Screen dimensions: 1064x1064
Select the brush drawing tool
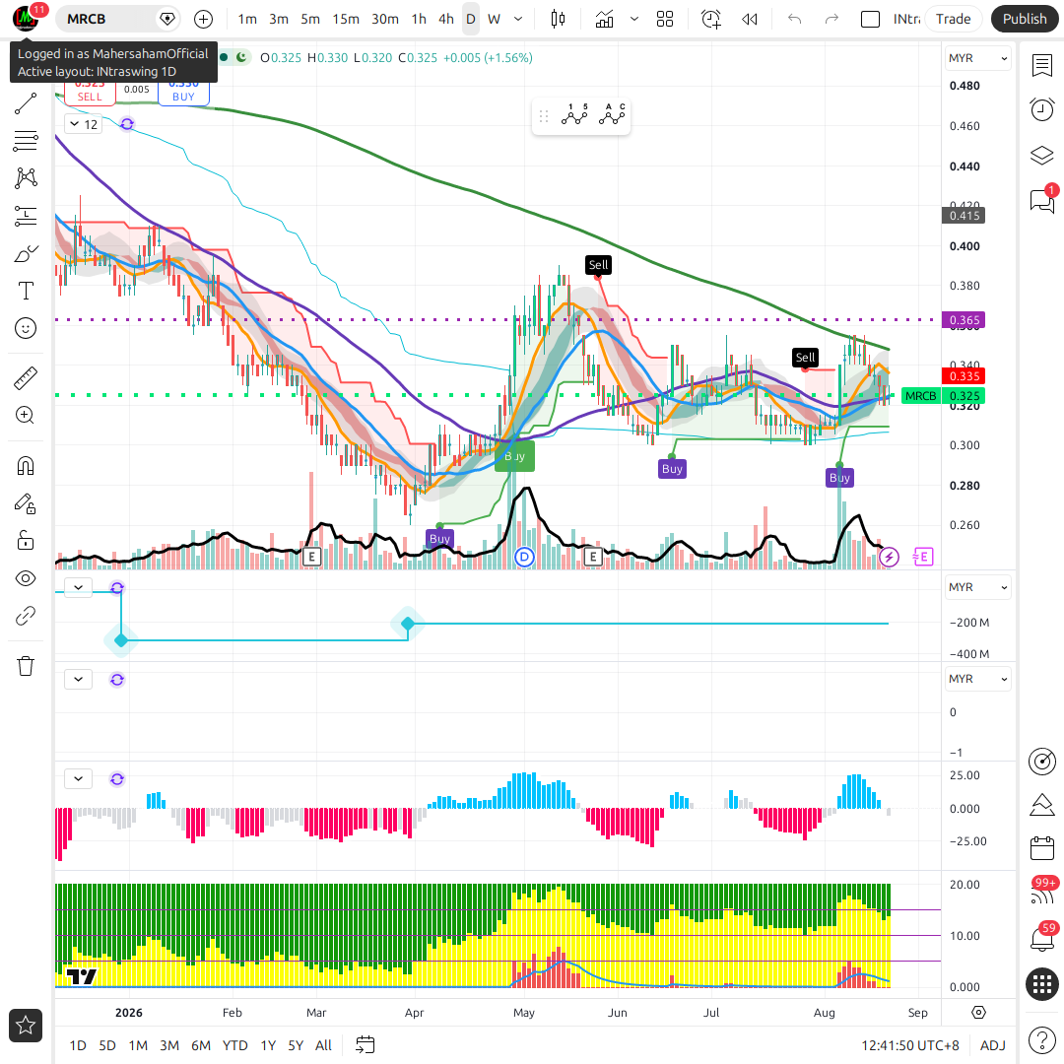(26, 254)
